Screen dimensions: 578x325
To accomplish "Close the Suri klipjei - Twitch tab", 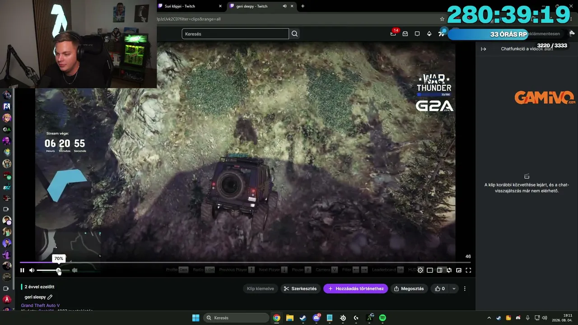I will click(x=220, y=6).
